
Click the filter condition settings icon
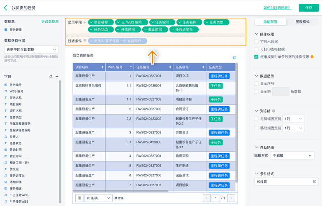click(x=85, y=41)
